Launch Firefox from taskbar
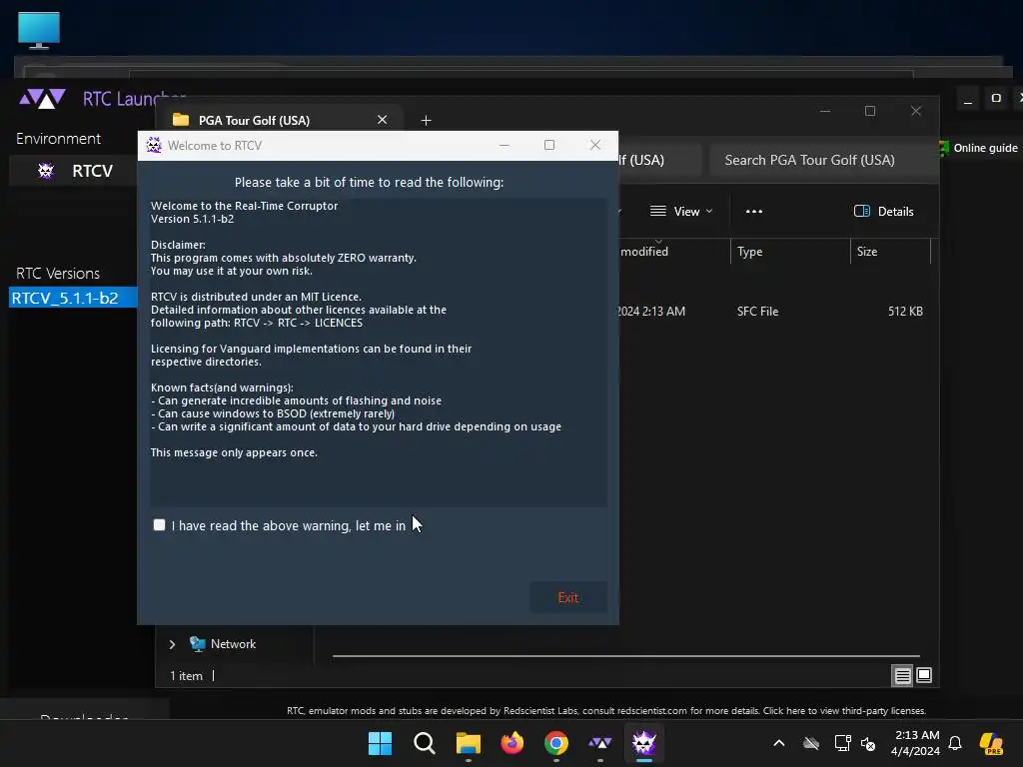 pos(512,743)
